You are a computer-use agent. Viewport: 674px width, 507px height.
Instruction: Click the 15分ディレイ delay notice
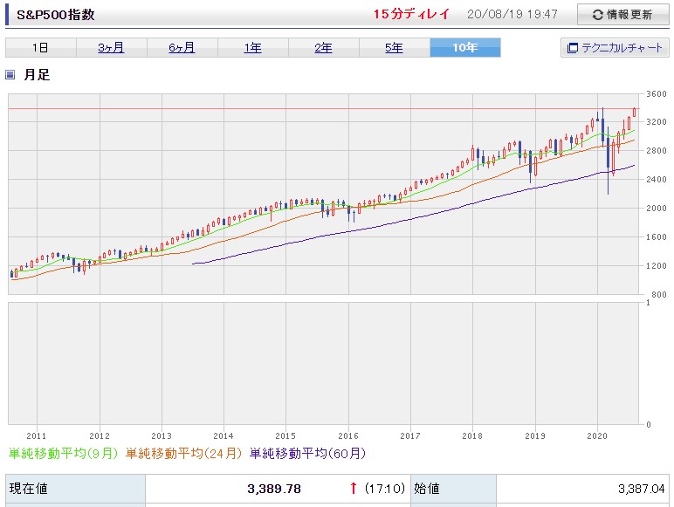(x=411, y=14)
